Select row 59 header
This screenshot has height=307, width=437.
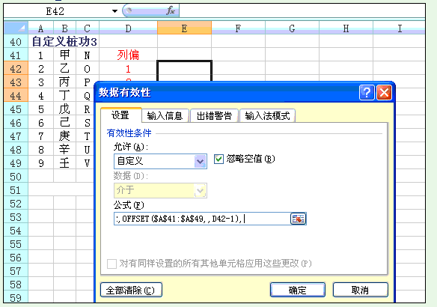coord(16,297)
